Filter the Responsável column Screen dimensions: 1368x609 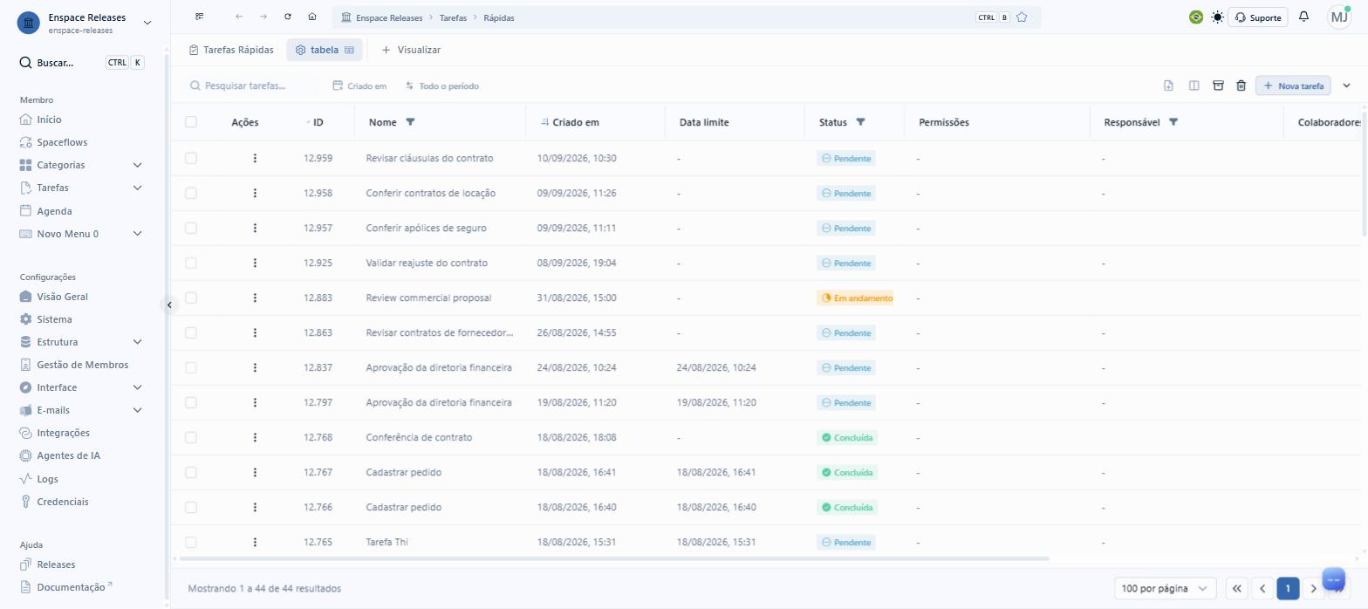coord(1173,122)
